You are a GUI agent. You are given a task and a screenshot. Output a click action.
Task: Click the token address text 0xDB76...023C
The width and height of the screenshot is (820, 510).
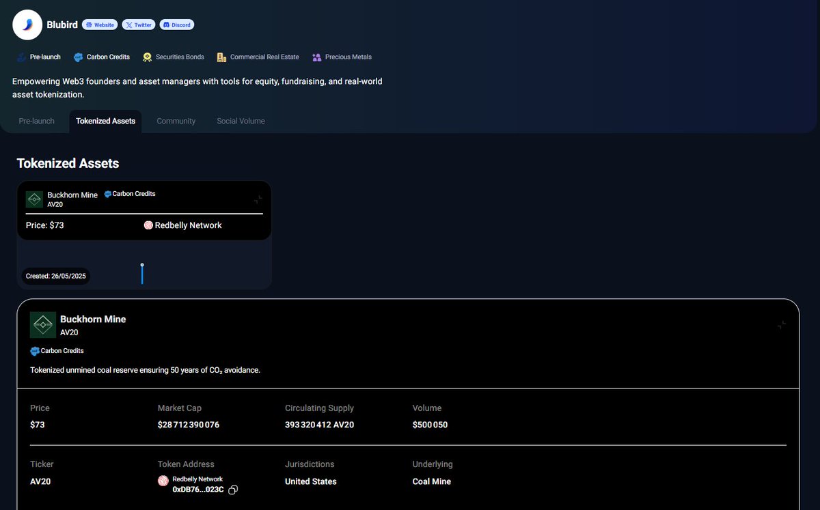click(199, 490)
